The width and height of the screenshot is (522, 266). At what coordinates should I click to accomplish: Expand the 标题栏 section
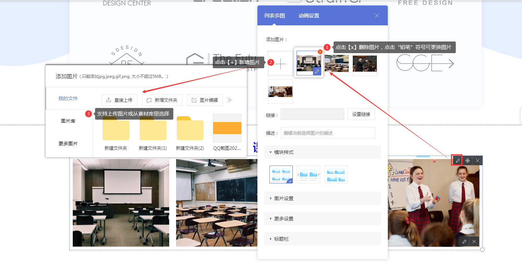click(323, 239)
